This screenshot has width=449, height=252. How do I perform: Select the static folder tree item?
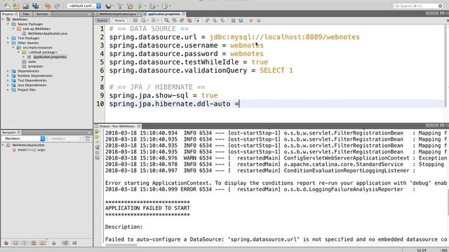point(32,62)
